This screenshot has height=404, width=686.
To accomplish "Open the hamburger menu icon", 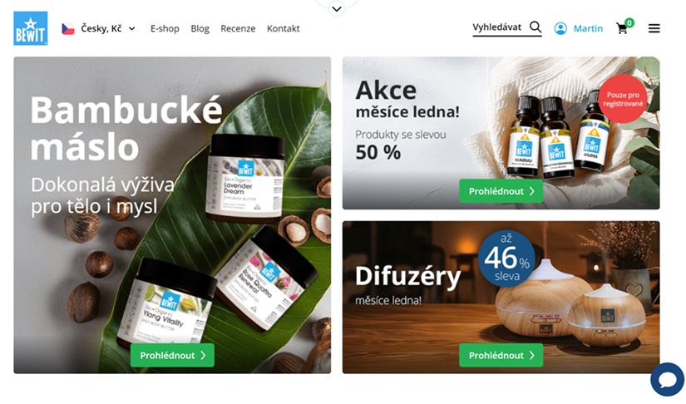I will [654, 28].
